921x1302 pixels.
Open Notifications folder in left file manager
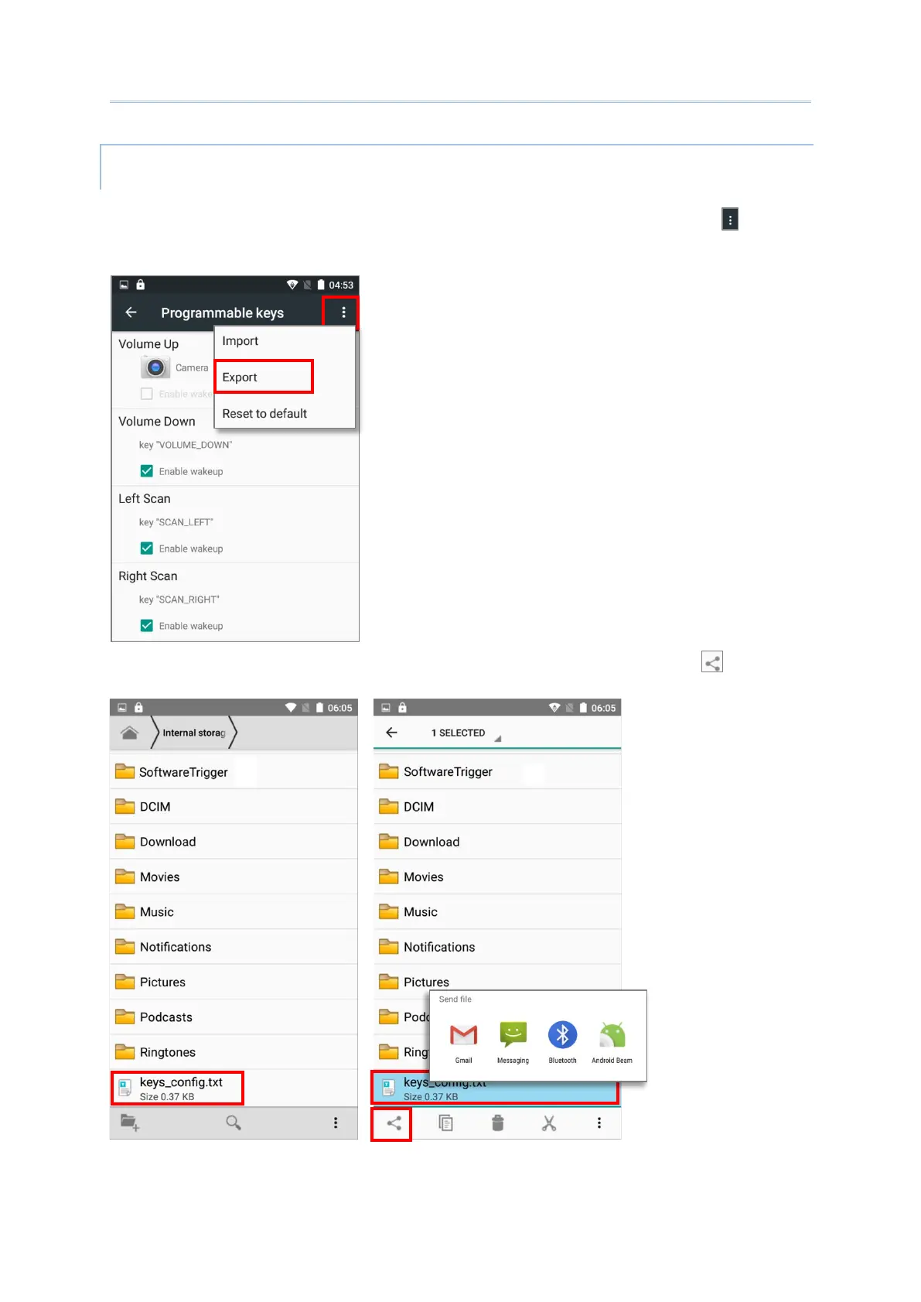pyautogui.click(x=234, y=947)
